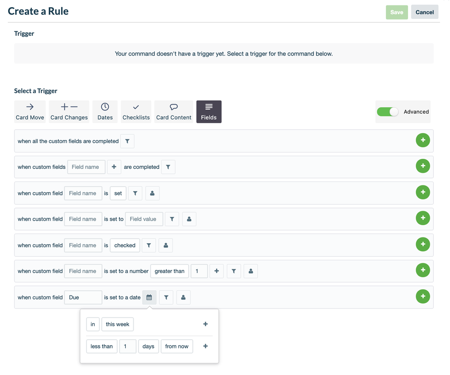Toggle the 'in' selector in date popup
This screenshot has width=450, height=375.
(x=93, y=324)
